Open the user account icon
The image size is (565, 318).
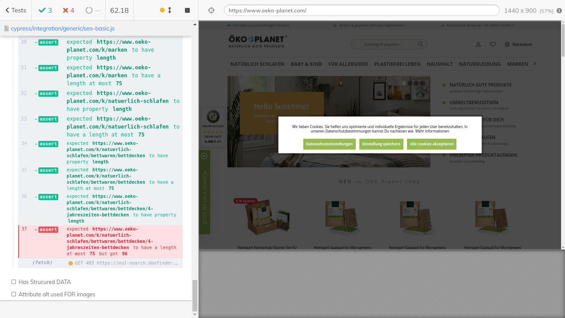click(x=478, y=45)
